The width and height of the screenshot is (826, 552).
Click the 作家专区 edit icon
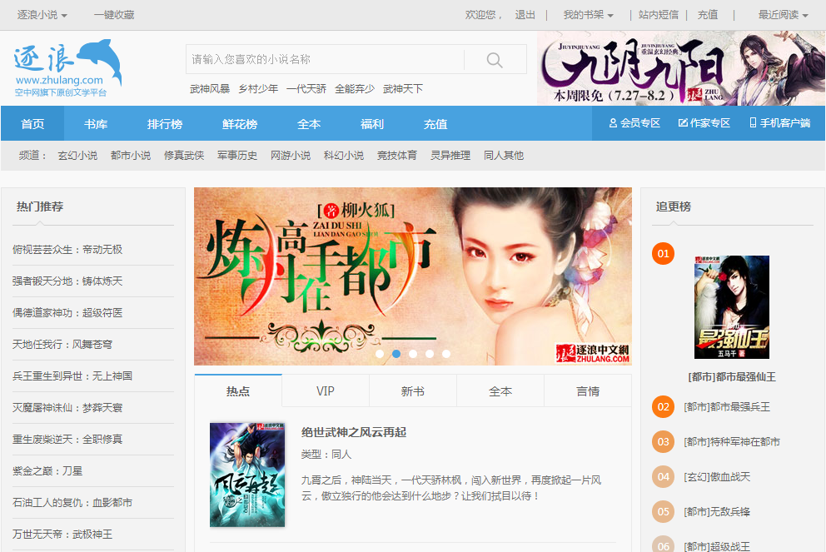pos(683,123)
